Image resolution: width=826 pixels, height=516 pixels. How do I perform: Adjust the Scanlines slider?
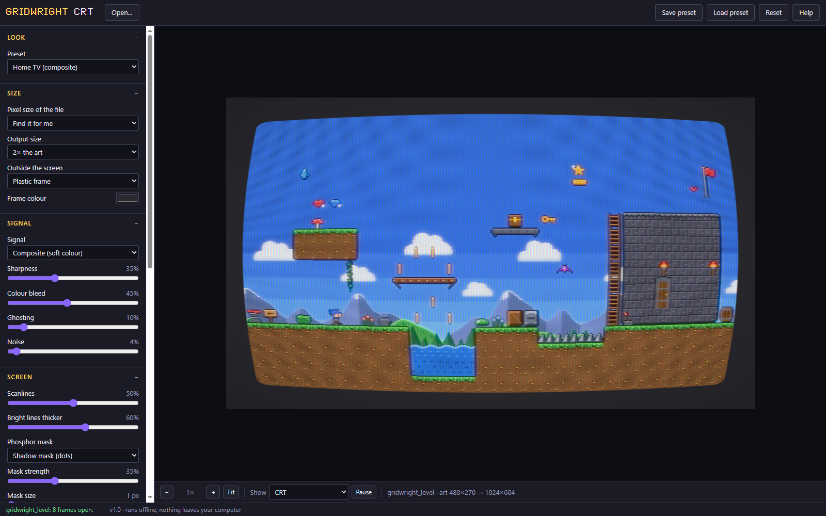coord(73,403)
